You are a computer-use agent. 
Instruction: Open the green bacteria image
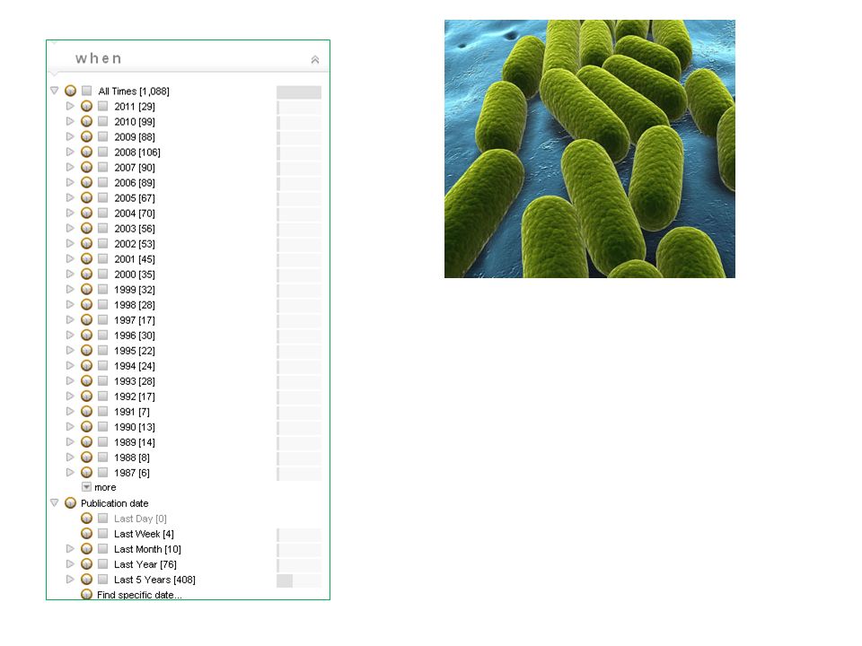point(590,149)
